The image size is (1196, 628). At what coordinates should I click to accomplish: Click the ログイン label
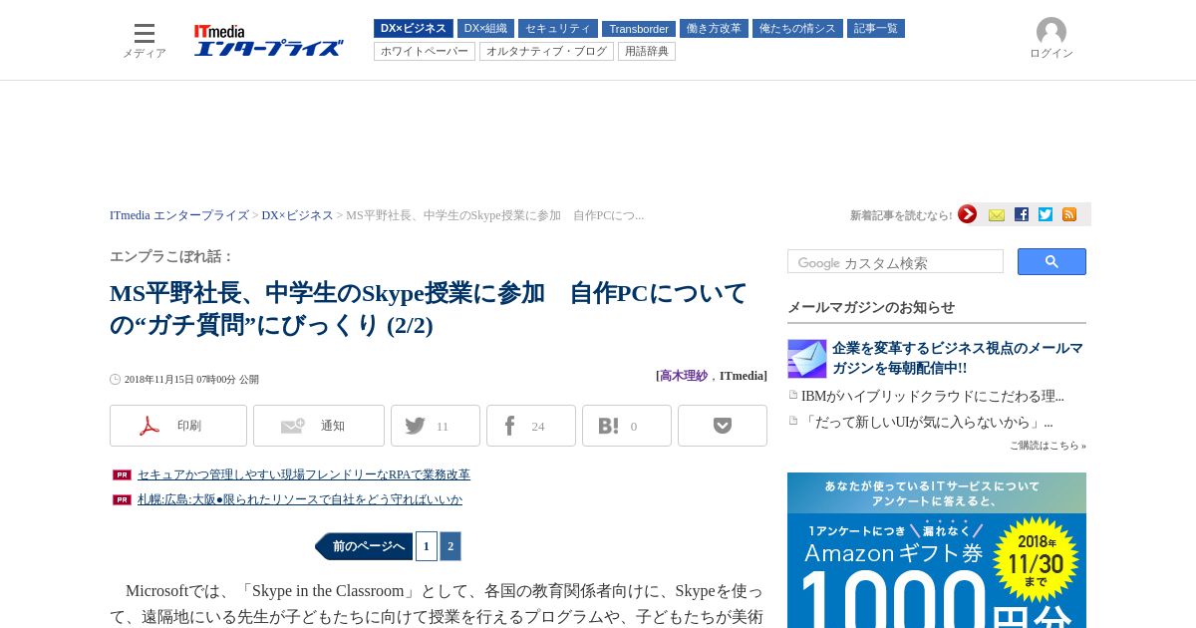pos(1051,54)
